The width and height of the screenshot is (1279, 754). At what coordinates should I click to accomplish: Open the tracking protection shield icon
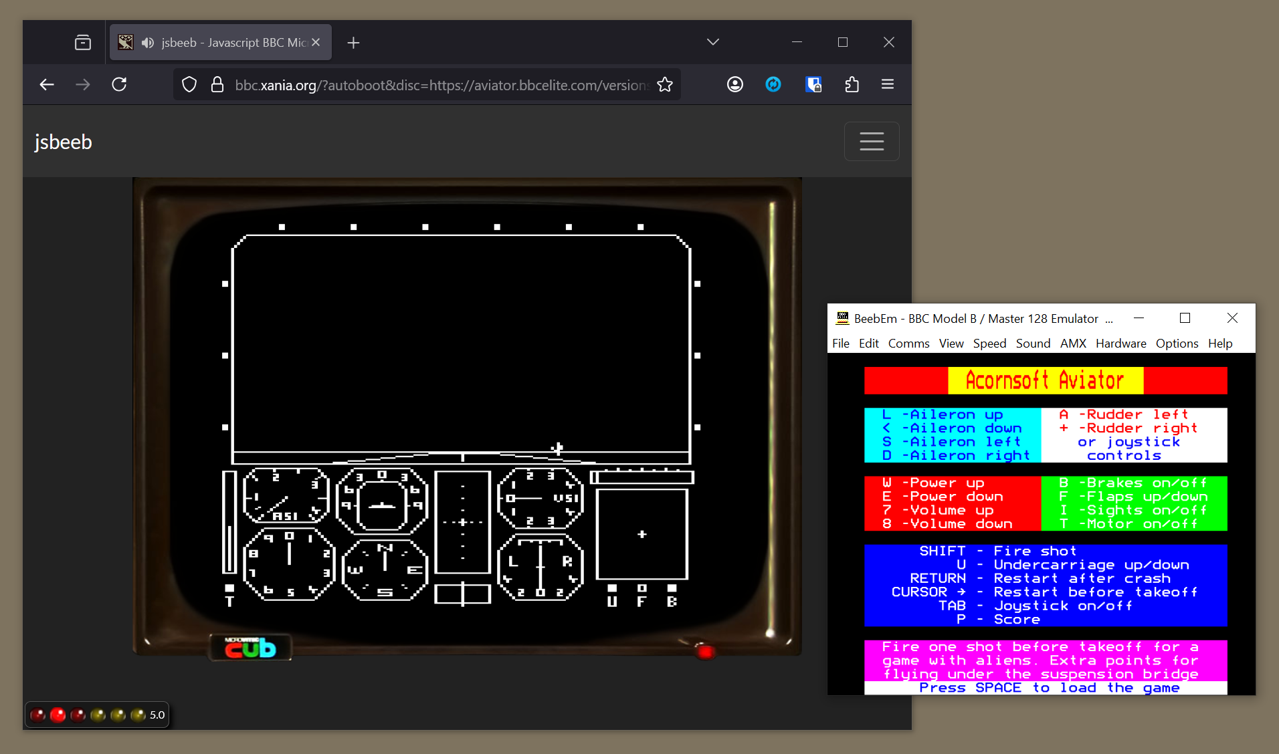pos(189,85)
